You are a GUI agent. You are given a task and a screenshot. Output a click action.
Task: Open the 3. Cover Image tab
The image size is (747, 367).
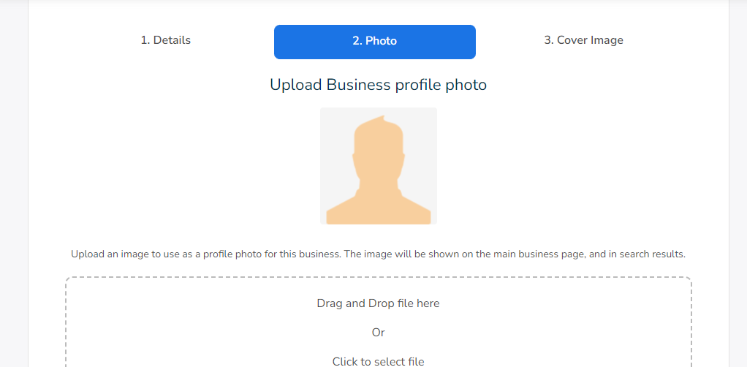tap(583, 40)
